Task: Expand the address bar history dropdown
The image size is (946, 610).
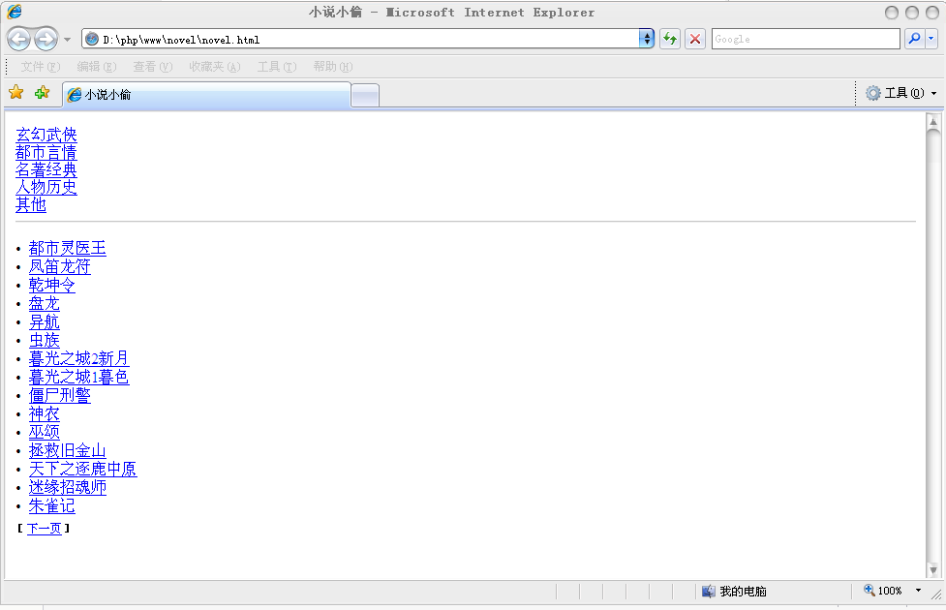Action: (646, 40)
